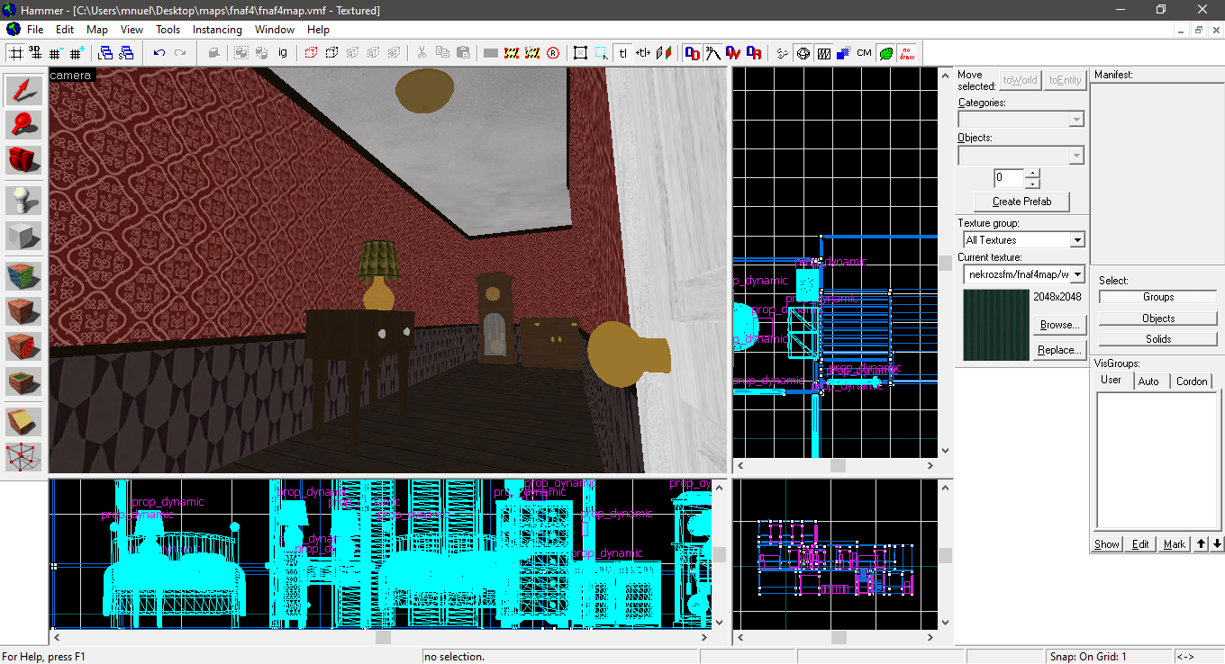Select the Clipping tool
This screenshot has width=1225, height=664.
click(x=24, y=421)
